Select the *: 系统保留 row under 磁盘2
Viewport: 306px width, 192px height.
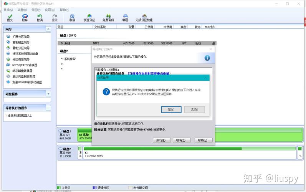pos(68,59)
